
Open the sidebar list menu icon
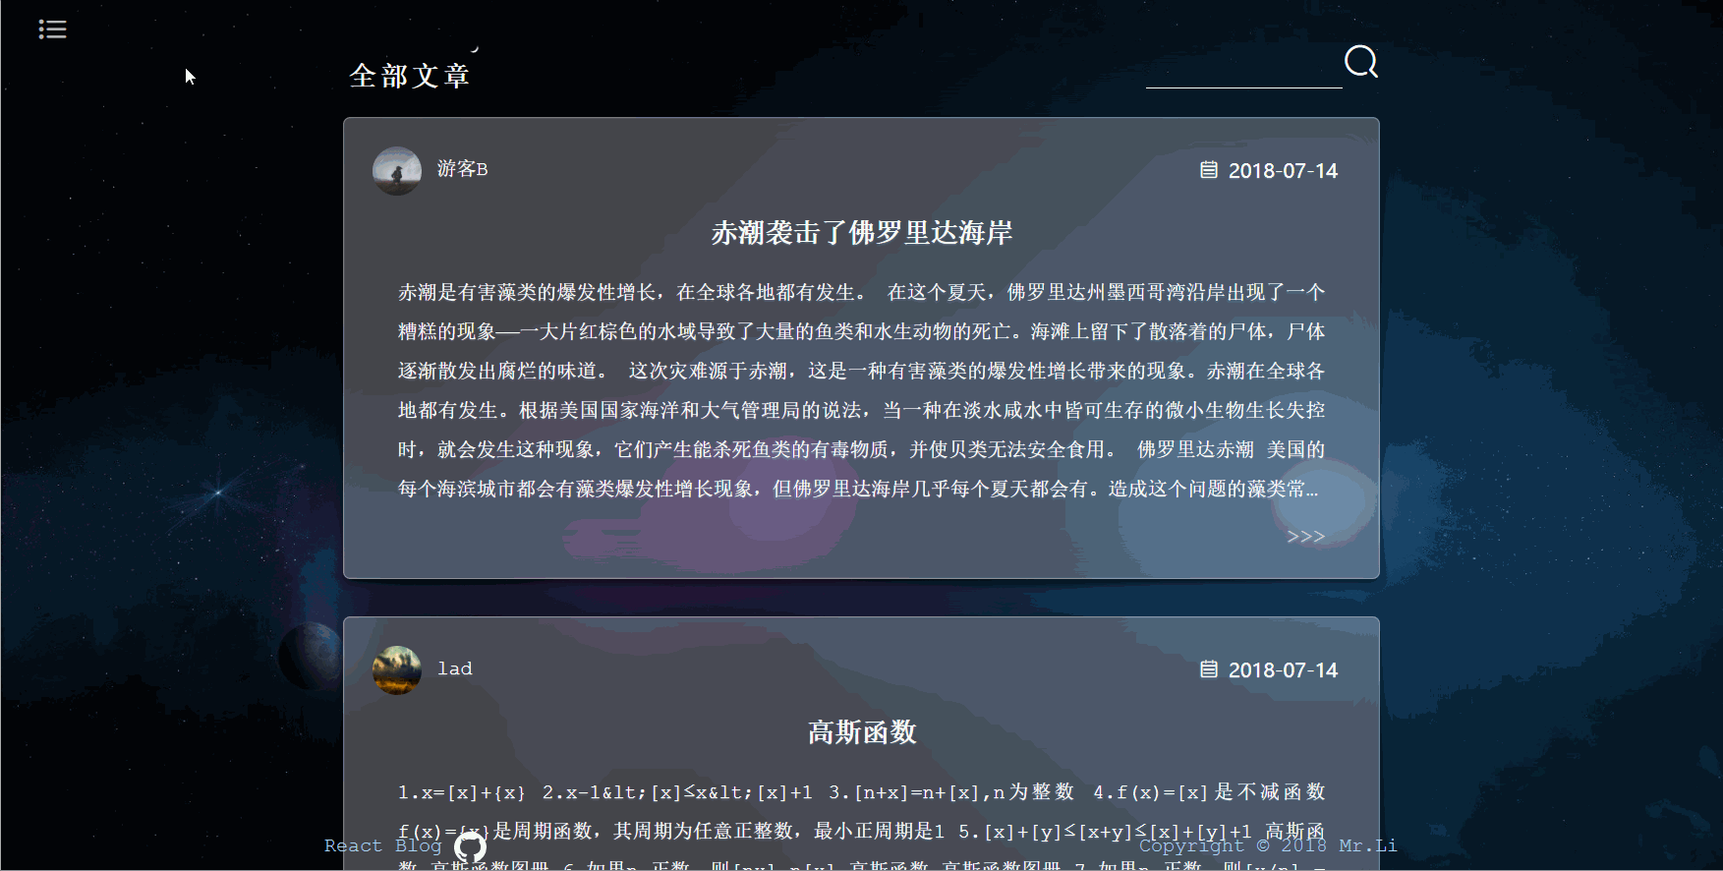(52, 29)
